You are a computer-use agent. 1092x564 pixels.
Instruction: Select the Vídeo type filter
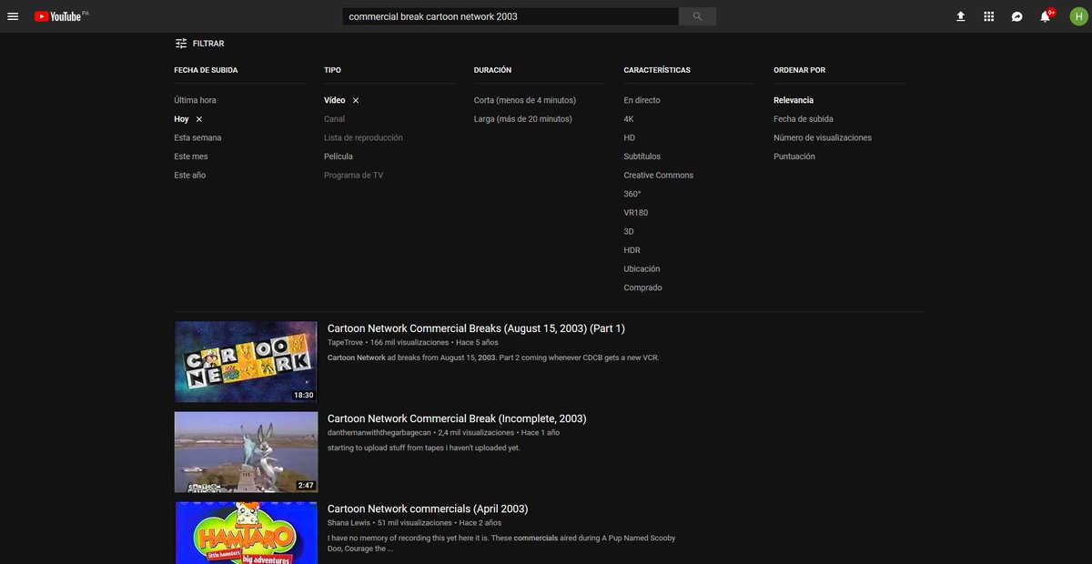pos(335,100)
